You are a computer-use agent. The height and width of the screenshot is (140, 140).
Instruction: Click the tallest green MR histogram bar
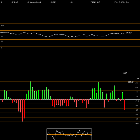point(30,90)
